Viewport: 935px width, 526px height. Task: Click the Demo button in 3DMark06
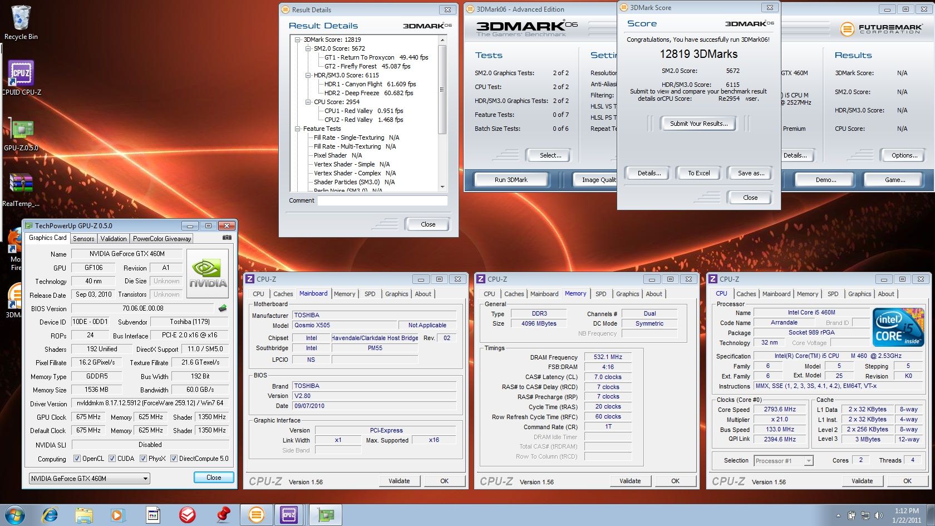[826, 180]
